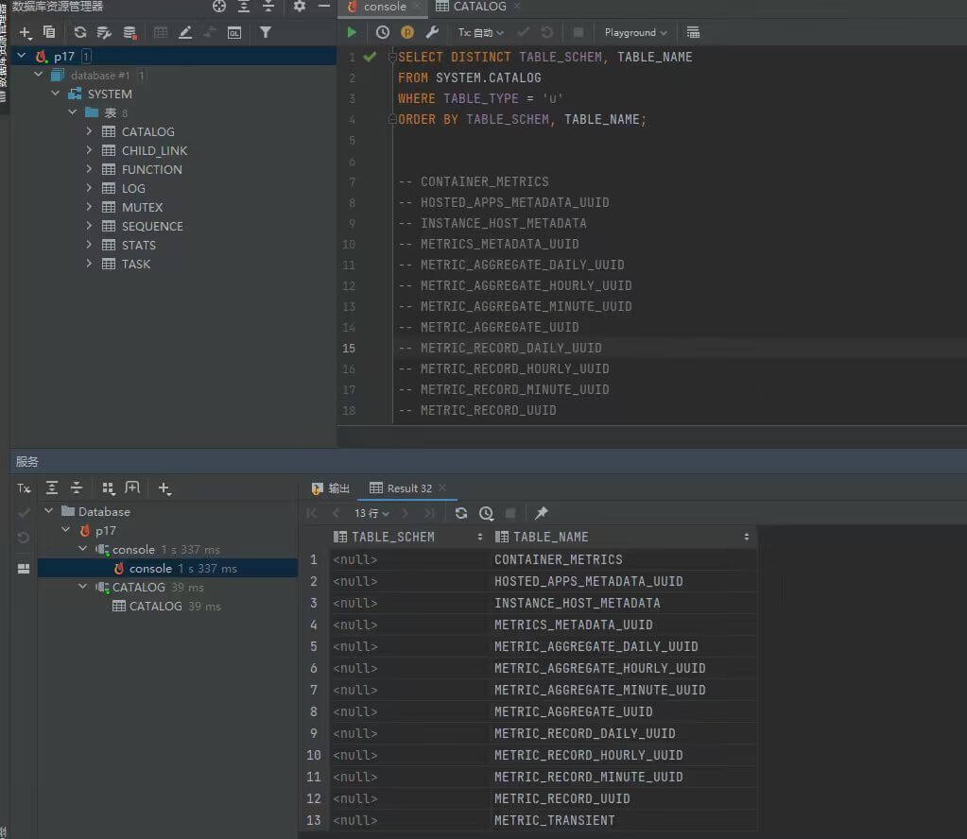Screen dimensions: 967x839
Task: Expand the SEQUENCE table node
Action: point(89,226)
